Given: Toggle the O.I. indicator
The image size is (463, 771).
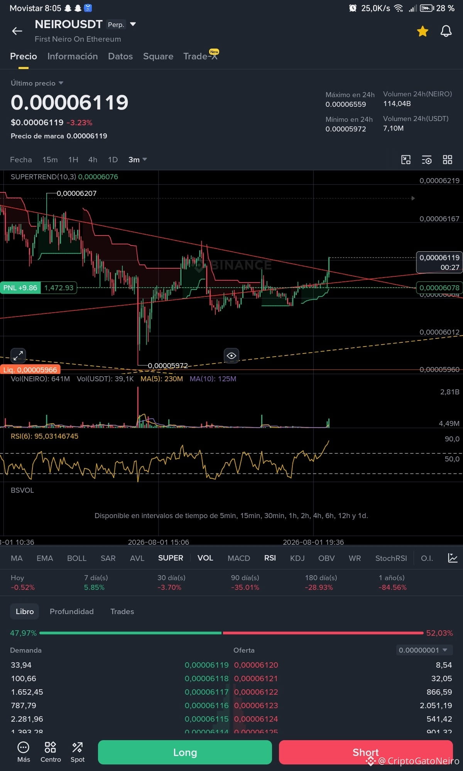Looking at the screenshot, I should pyautogui.click(x=427, y=558).
